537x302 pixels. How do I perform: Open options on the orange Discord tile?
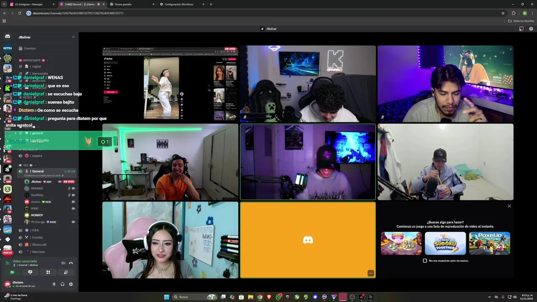pyautogui.click(x=370, y=273)
